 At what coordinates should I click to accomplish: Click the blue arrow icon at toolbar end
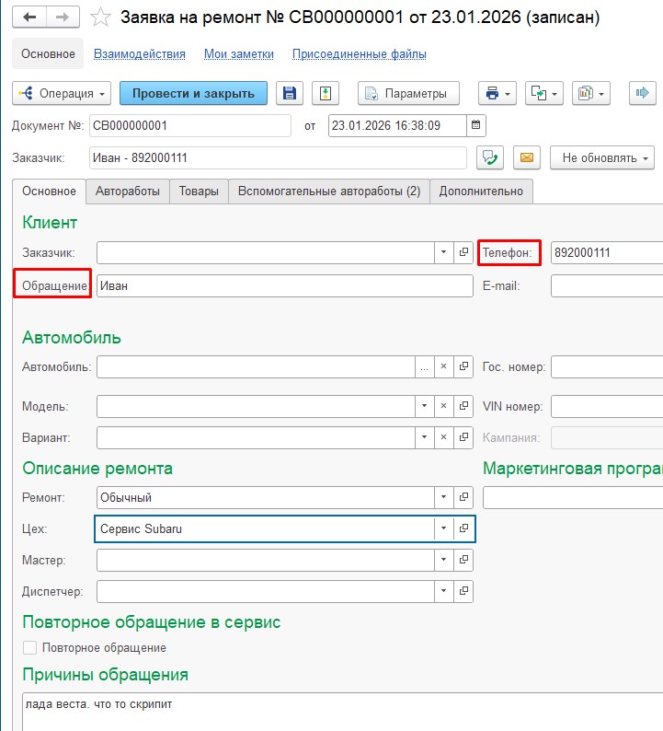pos(643,93)
